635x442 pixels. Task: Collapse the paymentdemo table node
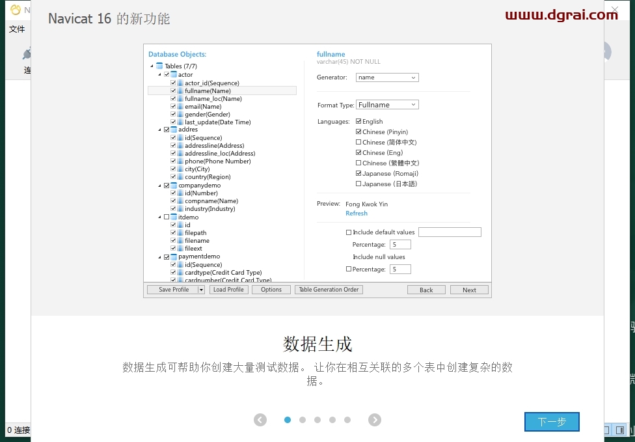pos(159,256)
